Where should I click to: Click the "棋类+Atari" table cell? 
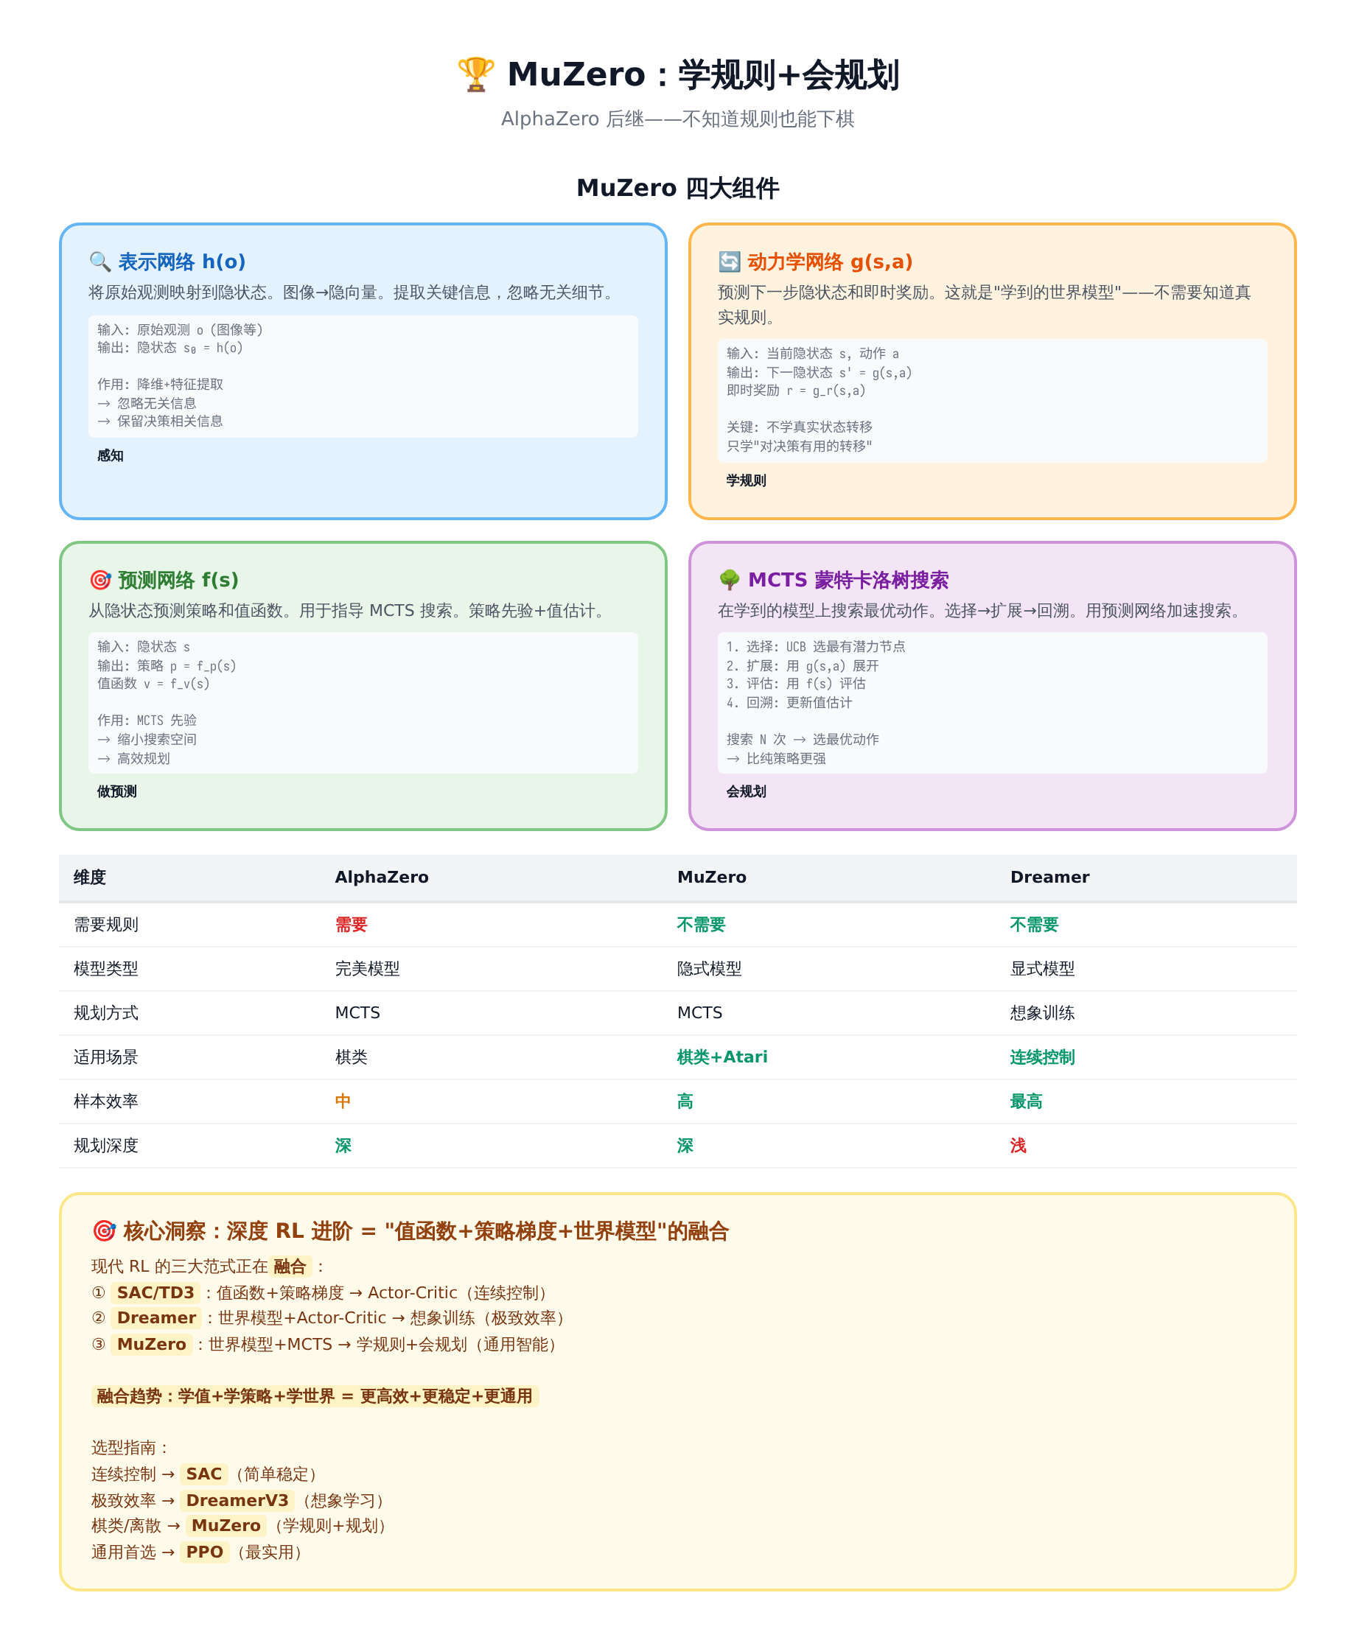(x=722, y=1057)
